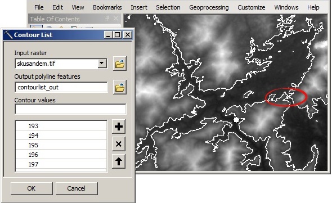Move contour value up with arrow button
332x203 pixels.
(119, 161)
